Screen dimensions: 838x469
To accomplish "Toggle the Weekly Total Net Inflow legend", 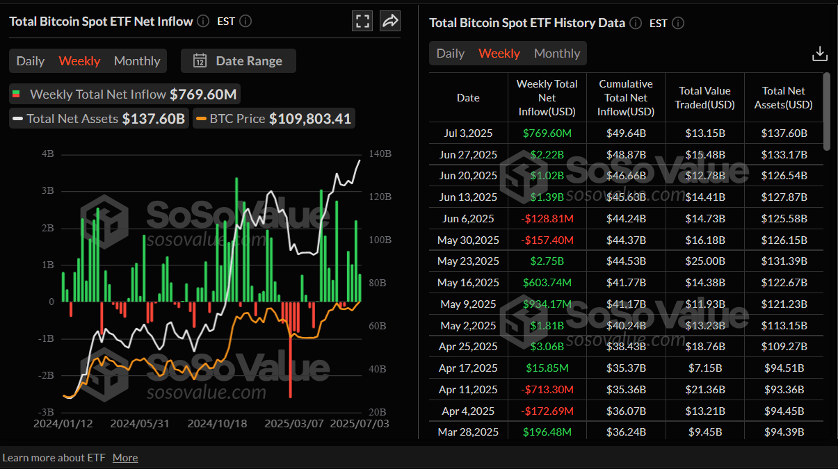I will pos(124,94).
